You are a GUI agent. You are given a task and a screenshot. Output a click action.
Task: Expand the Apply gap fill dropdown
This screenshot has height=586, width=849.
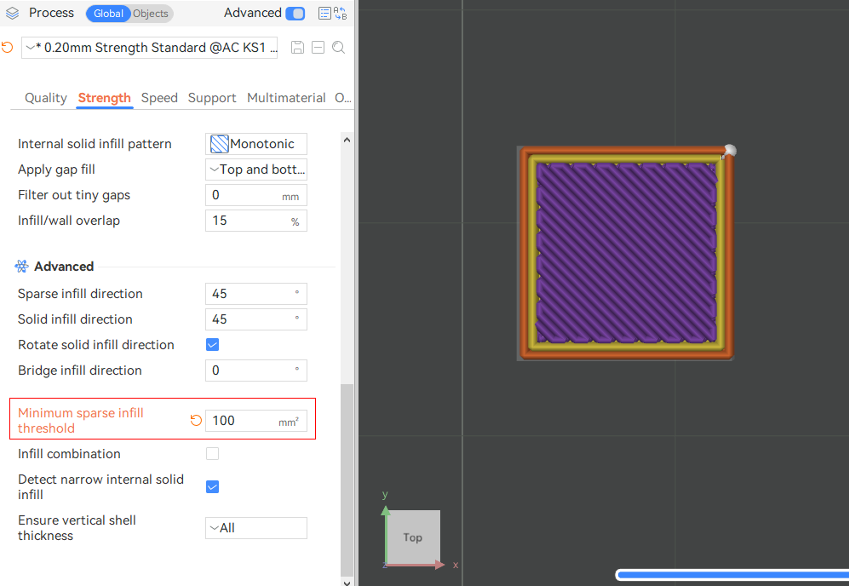[x=256, y=169]
